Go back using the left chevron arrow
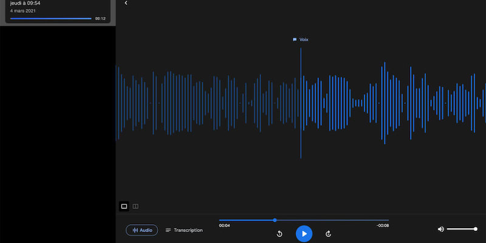Screen dimensions: 486x243 point(126,3)
